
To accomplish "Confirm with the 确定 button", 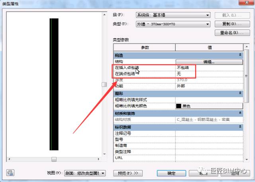I will point(171,173).
